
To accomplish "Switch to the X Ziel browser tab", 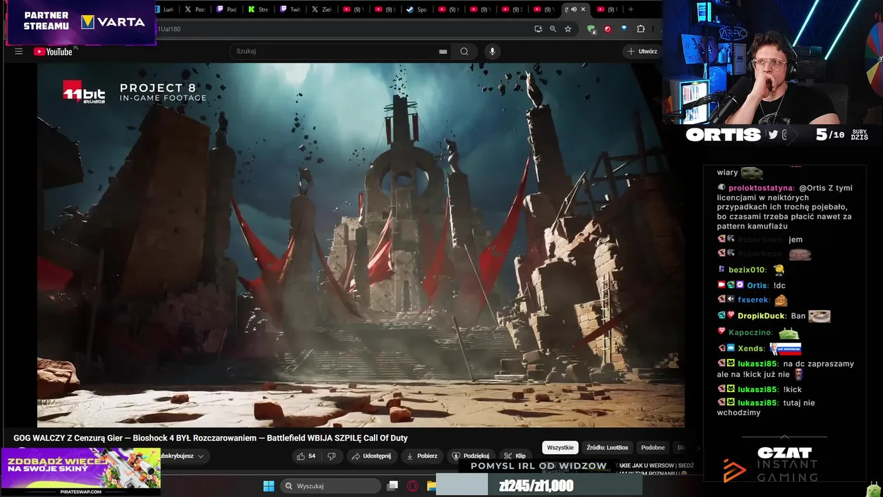I will 321,10.
